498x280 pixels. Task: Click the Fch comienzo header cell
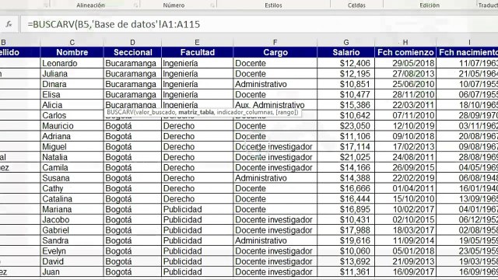(x=405, y=52)
